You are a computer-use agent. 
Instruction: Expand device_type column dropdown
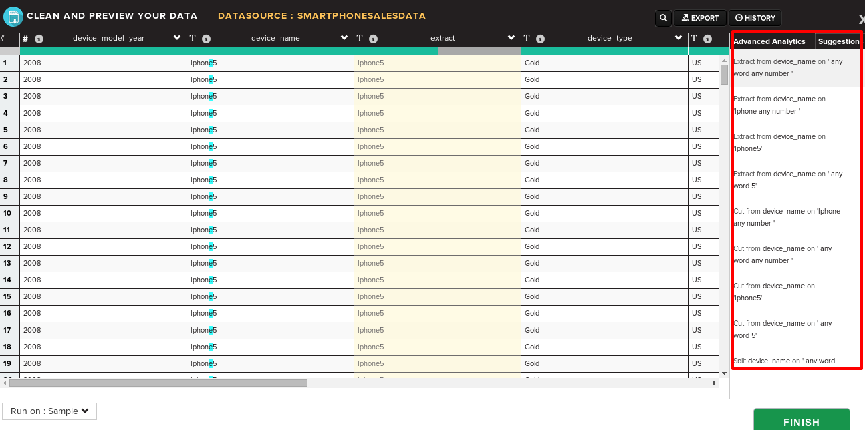[678, 38]
